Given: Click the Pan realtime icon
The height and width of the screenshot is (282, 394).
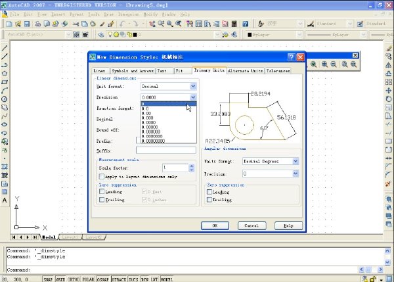Looking at the screenshot, I should tap(152, 24).
